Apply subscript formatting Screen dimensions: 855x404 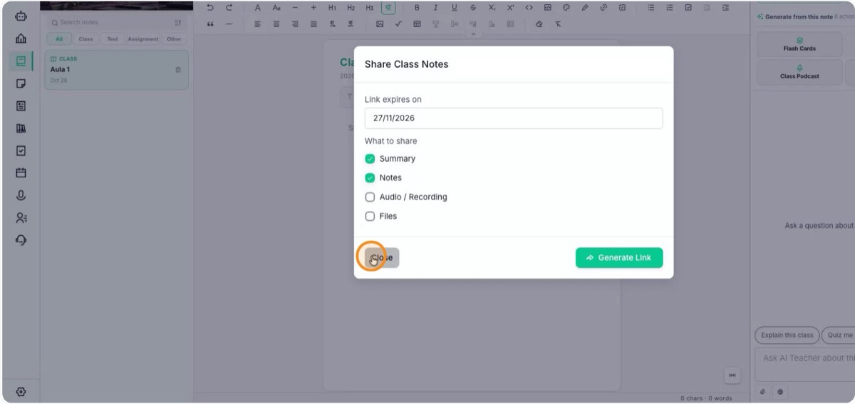(492, 8)
